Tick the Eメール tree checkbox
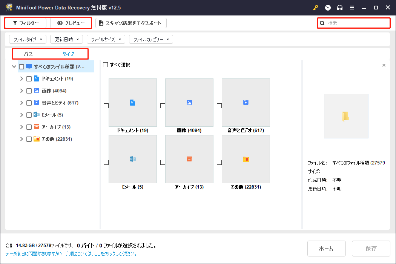396x264 pixels. click(29, 115)
